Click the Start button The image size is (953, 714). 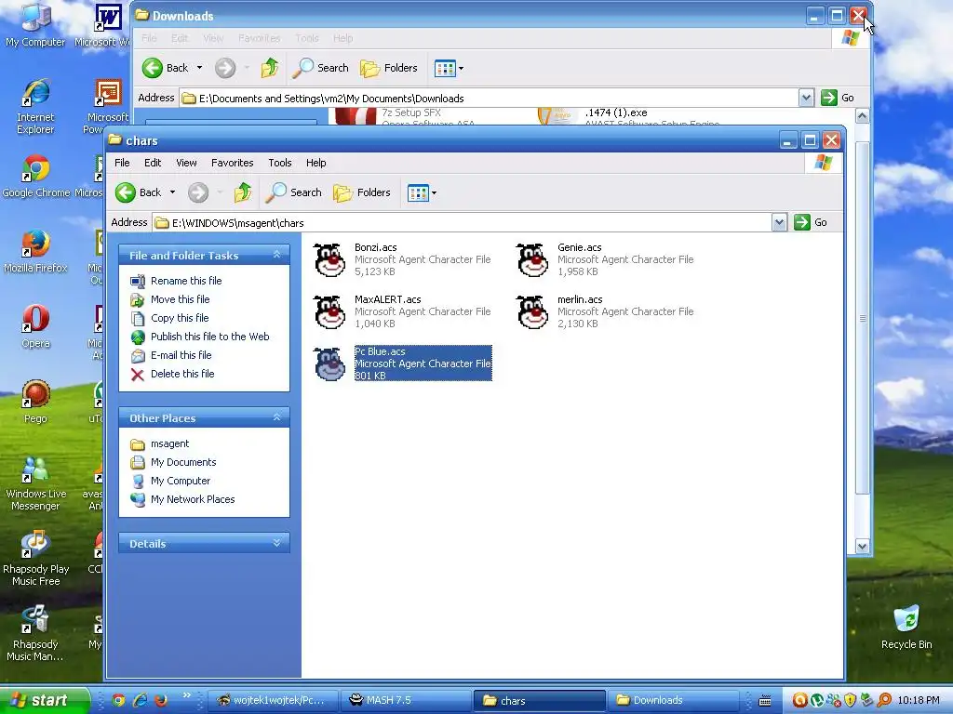click(x=44, y=700)
